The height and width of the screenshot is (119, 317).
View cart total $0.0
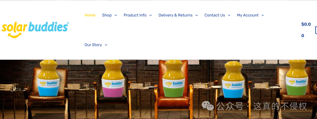coord(306,24)
